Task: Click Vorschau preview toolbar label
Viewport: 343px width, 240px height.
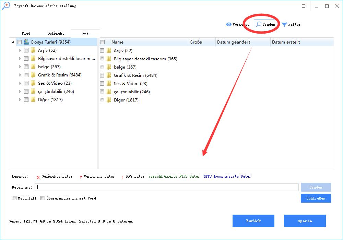Action: point(241,24)
